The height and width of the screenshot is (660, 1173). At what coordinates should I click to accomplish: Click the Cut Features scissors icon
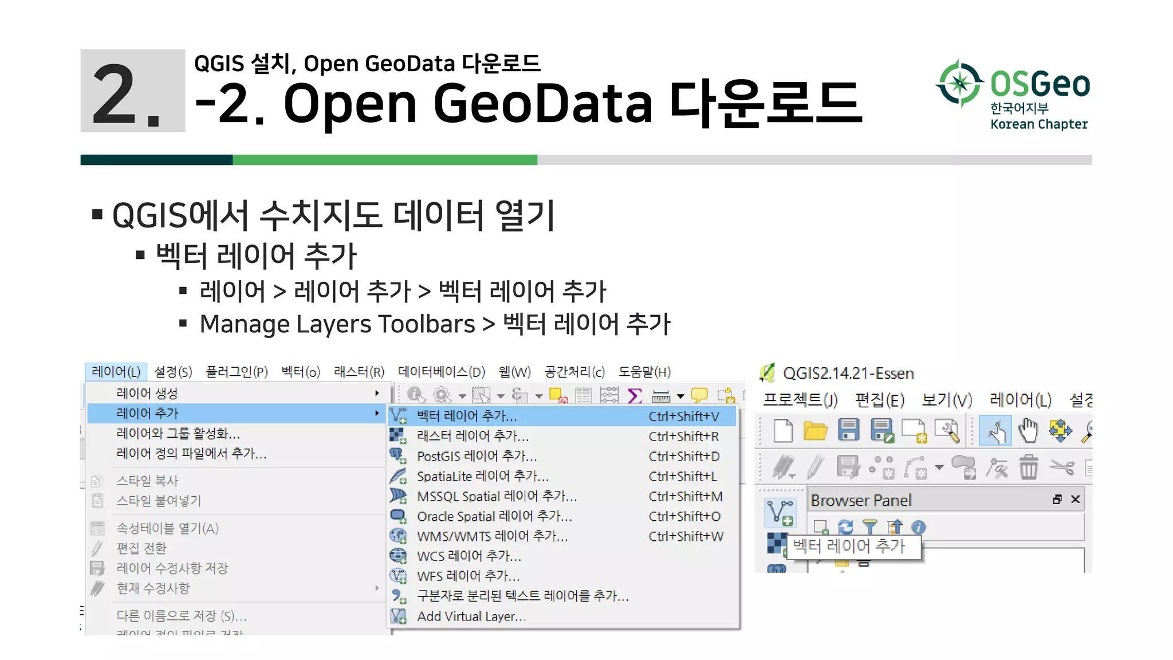click(1061, 467)
